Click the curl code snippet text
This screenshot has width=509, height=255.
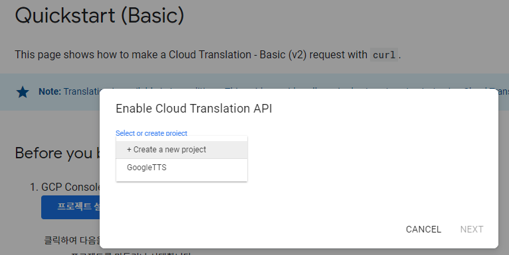(384, 55)
